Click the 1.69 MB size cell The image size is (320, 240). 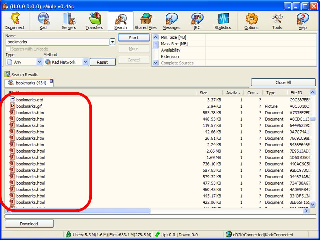tap(213, 157)
